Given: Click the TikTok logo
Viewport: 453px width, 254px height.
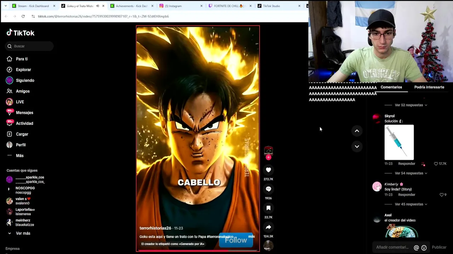Looking at the screenshot, I should (x=21, y=33).
